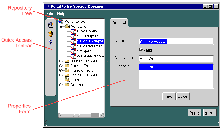The height and width of the screenshot is (128, 221).
Task: Select the Sample Adapter tree item
Action: tap(90, 41)
